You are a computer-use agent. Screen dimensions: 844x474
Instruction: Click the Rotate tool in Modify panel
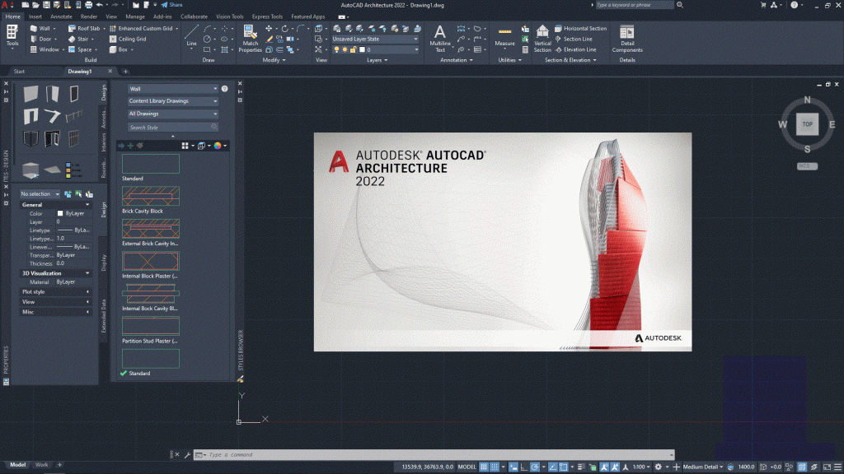click(x=284, y=29)
